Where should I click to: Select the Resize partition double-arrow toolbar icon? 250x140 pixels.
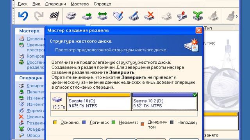102,16
